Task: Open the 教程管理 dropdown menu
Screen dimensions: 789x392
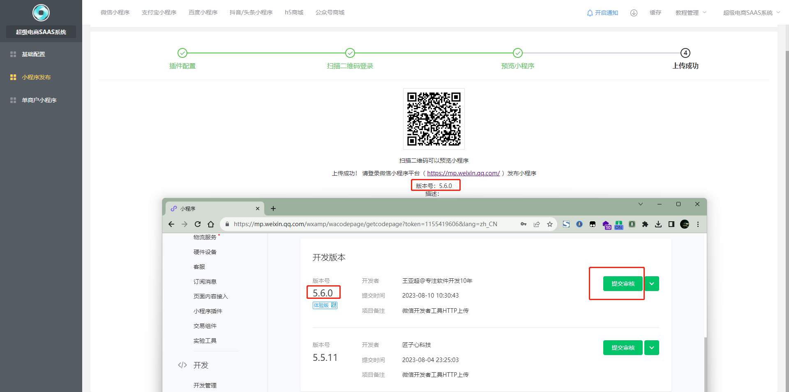Action: (x=691, y=13)
